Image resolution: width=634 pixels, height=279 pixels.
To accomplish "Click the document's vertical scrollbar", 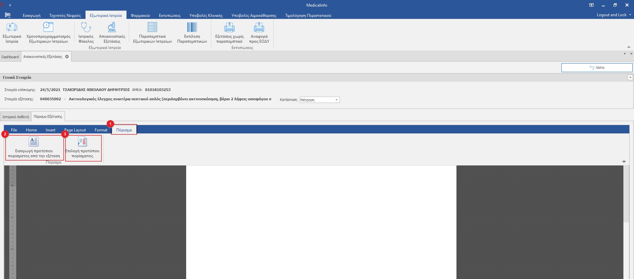I will click(626, 199).
